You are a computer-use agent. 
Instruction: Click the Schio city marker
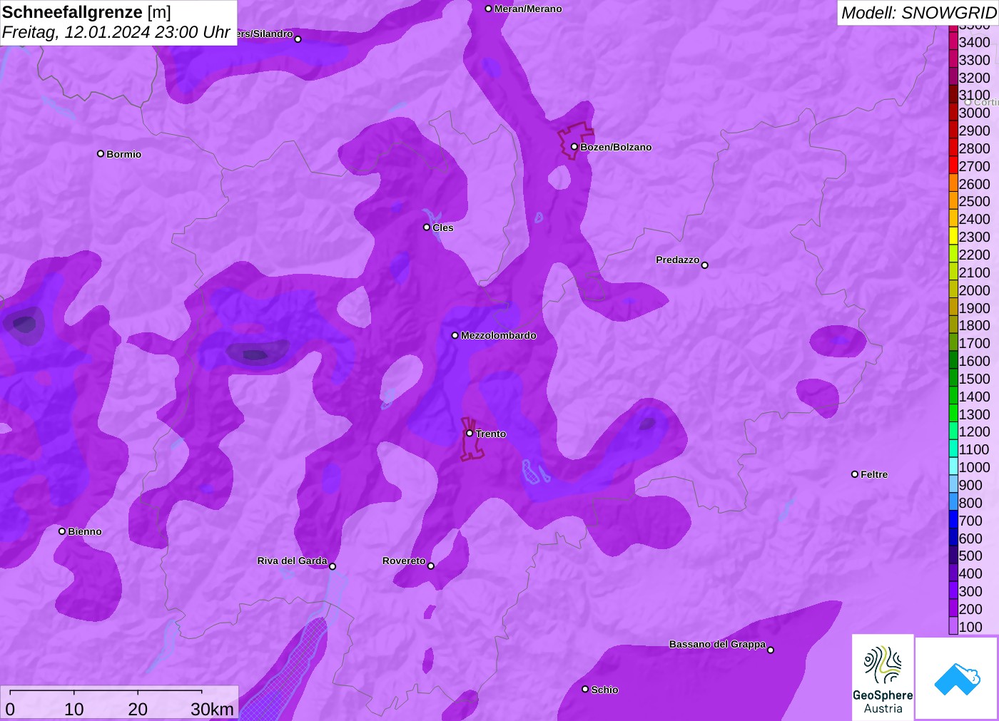(585, 689)
